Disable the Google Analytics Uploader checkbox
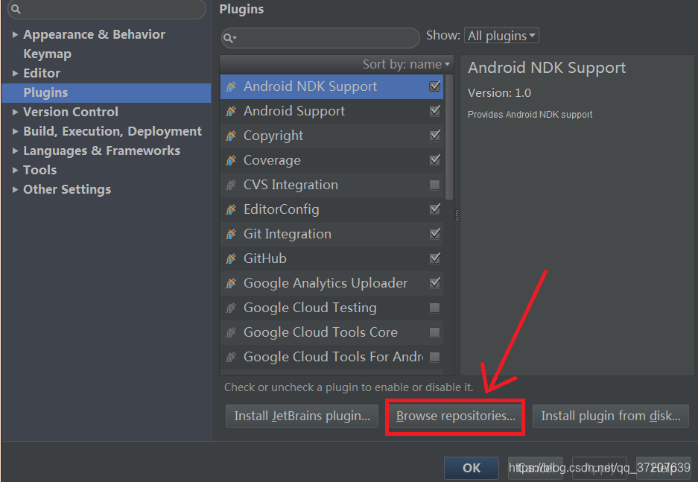698x482 pixels. tap(435, 282)
